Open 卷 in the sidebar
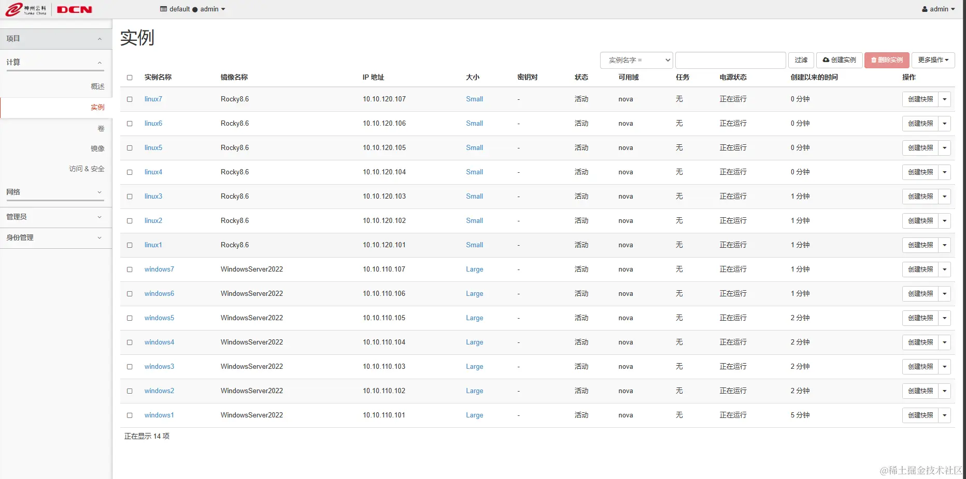 [101, 128]
